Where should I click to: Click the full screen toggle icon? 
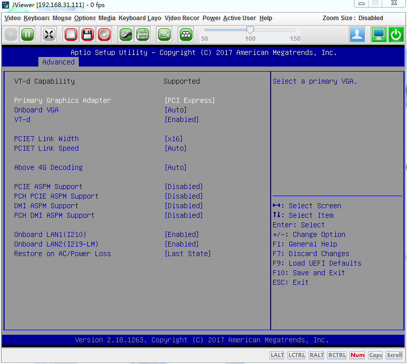(49, 34)
